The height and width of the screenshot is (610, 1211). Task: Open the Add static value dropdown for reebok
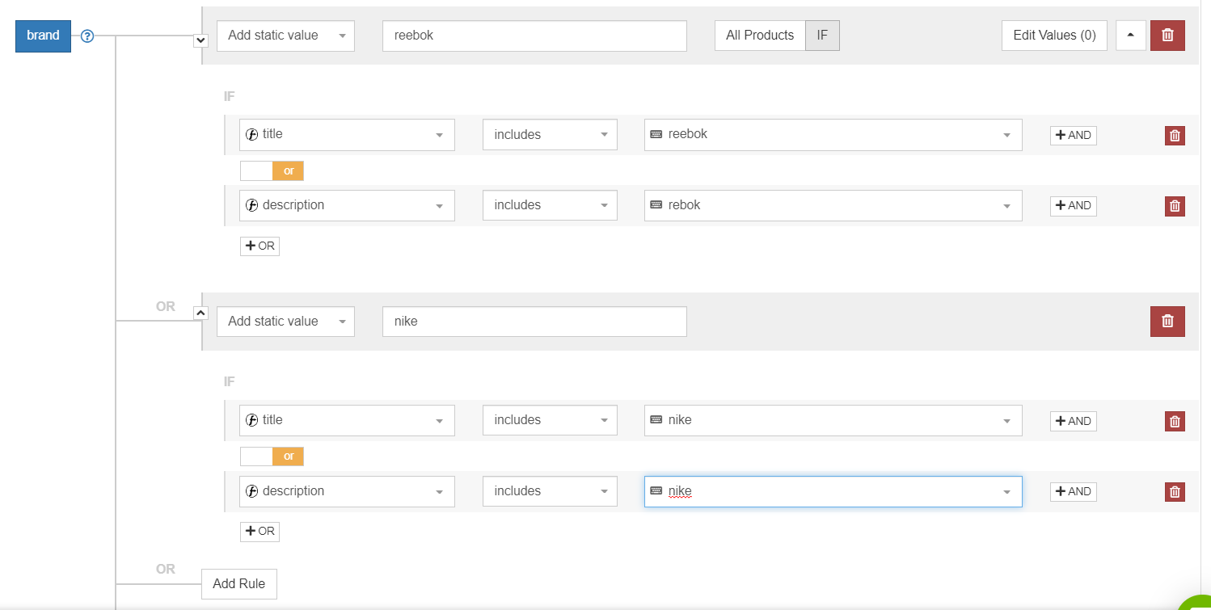[285, 36]
